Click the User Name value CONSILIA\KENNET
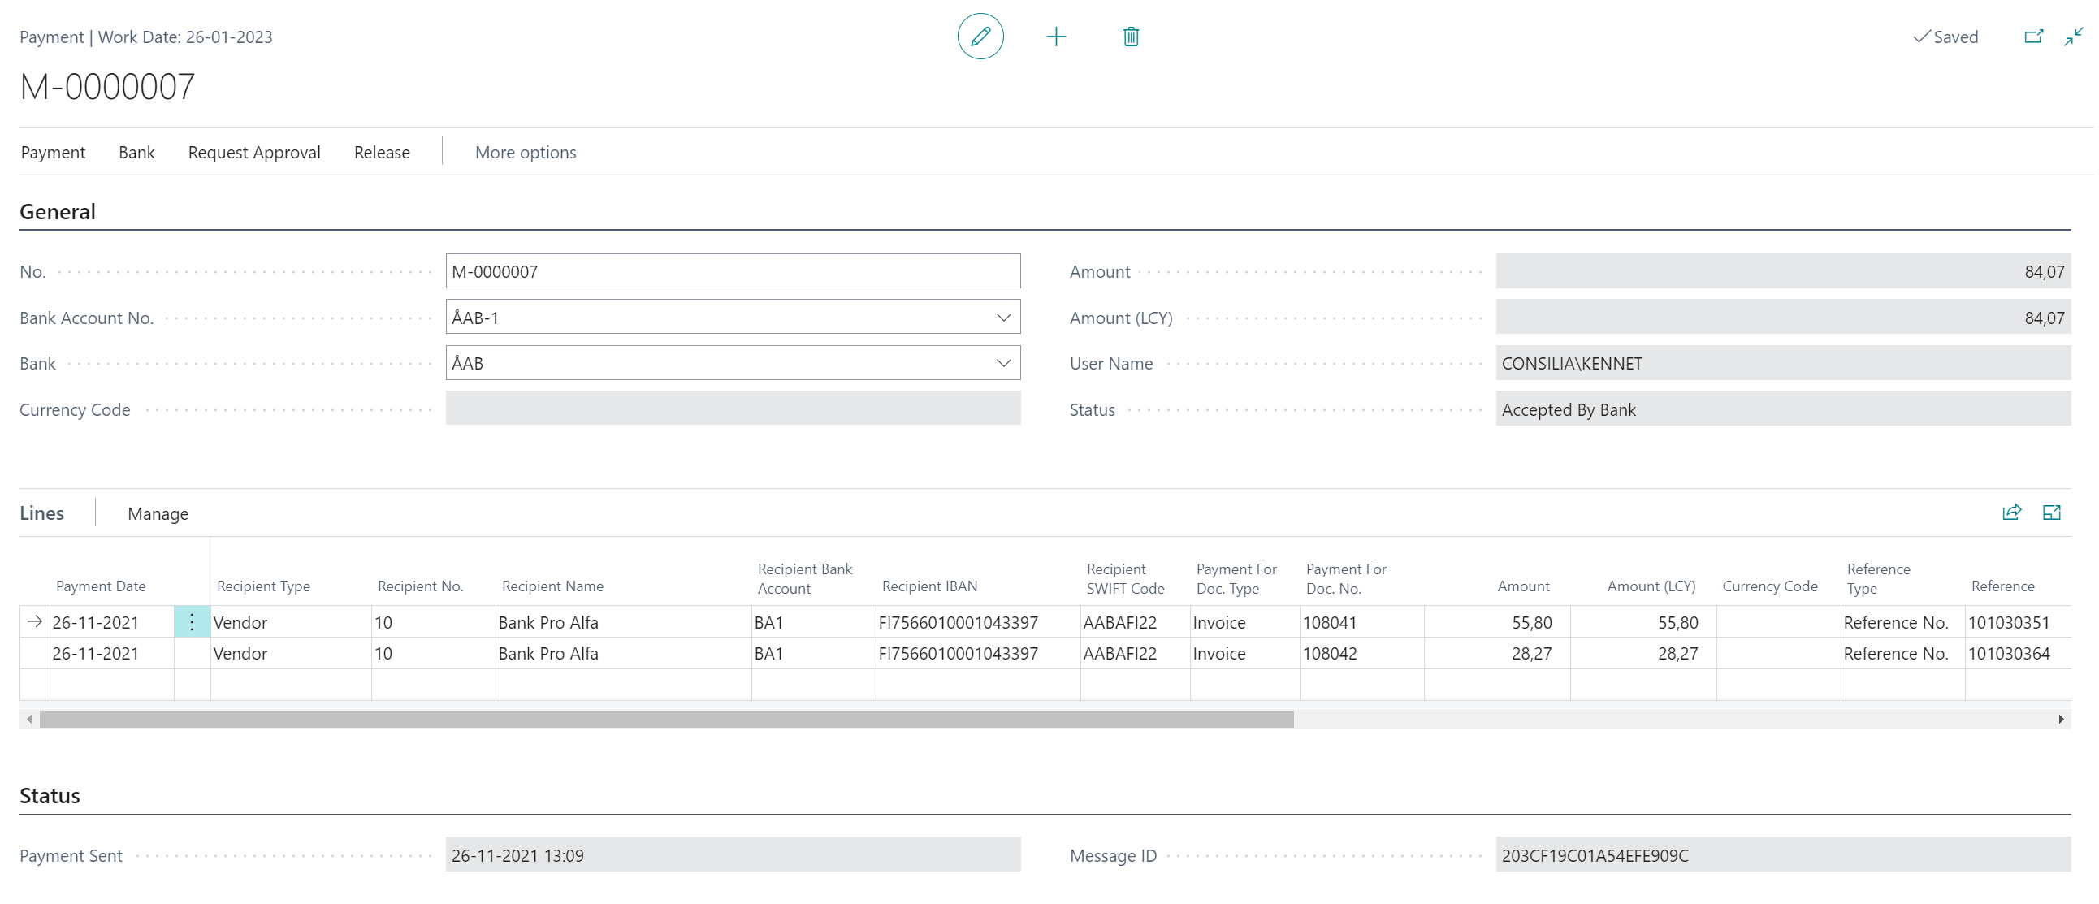Screen dimensions: 2099x904 1783,363
